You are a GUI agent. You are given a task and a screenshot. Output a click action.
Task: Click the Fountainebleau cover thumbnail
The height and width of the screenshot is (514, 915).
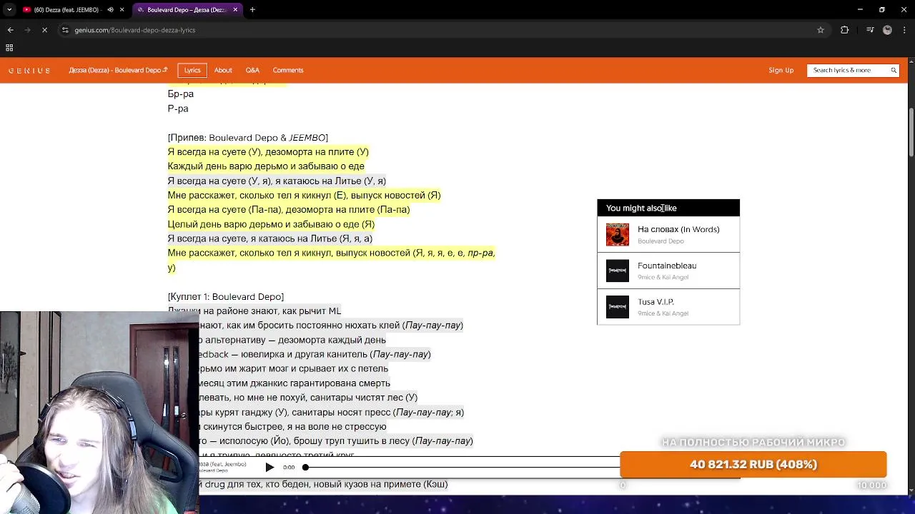[x=618, y=271]
